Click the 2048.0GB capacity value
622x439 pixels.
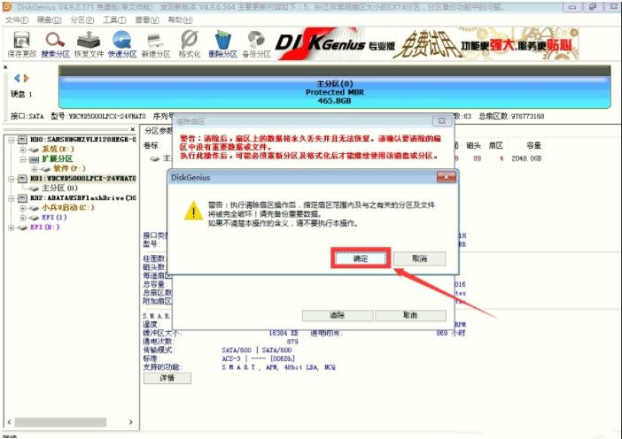(x=526, y=158)
